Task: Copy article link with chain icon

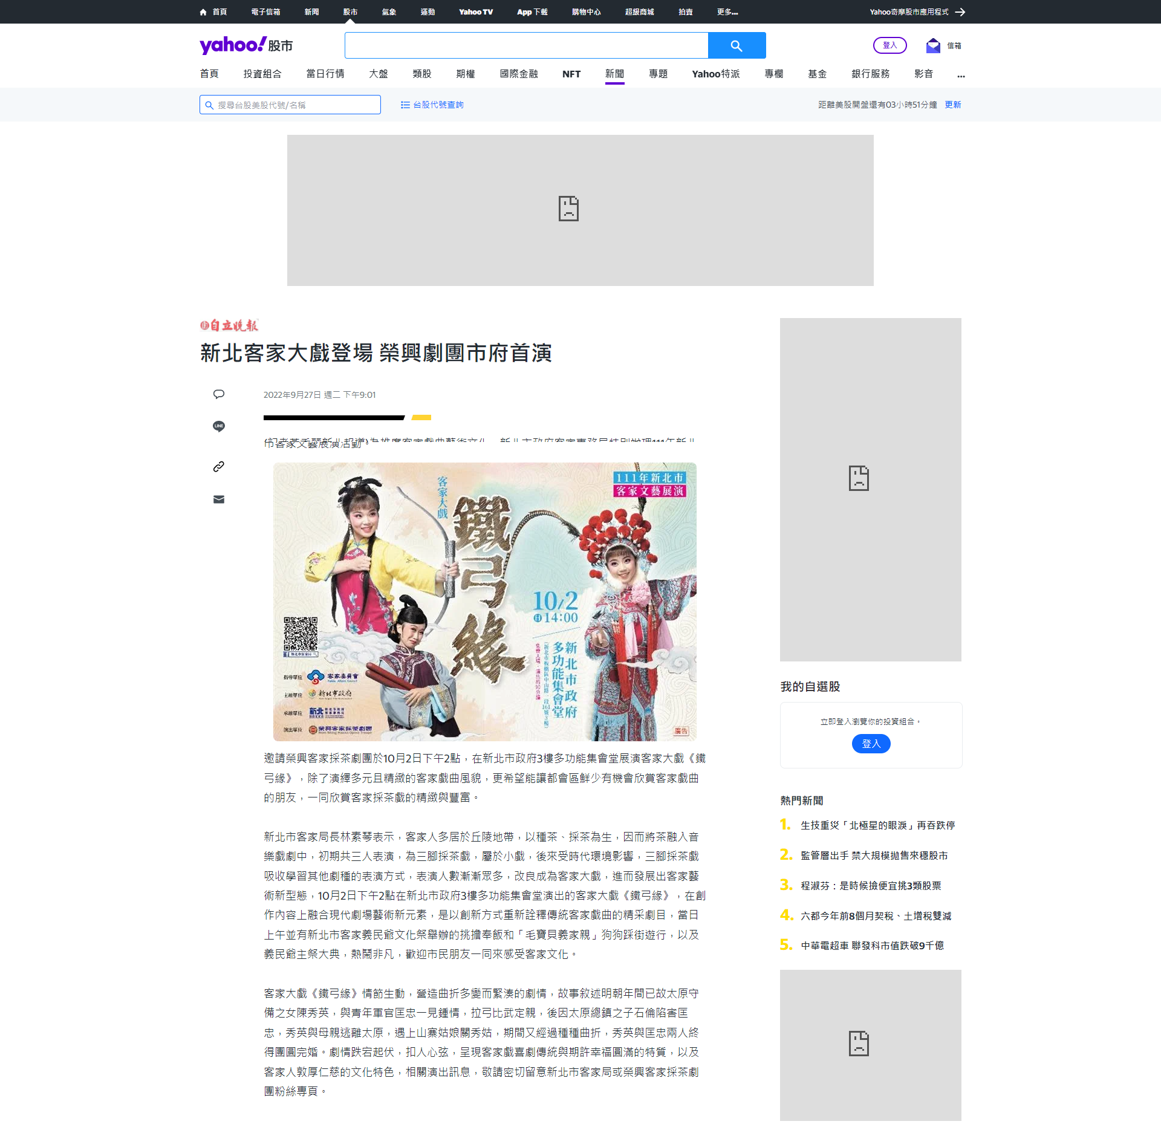Action: (x=219, y=466)
